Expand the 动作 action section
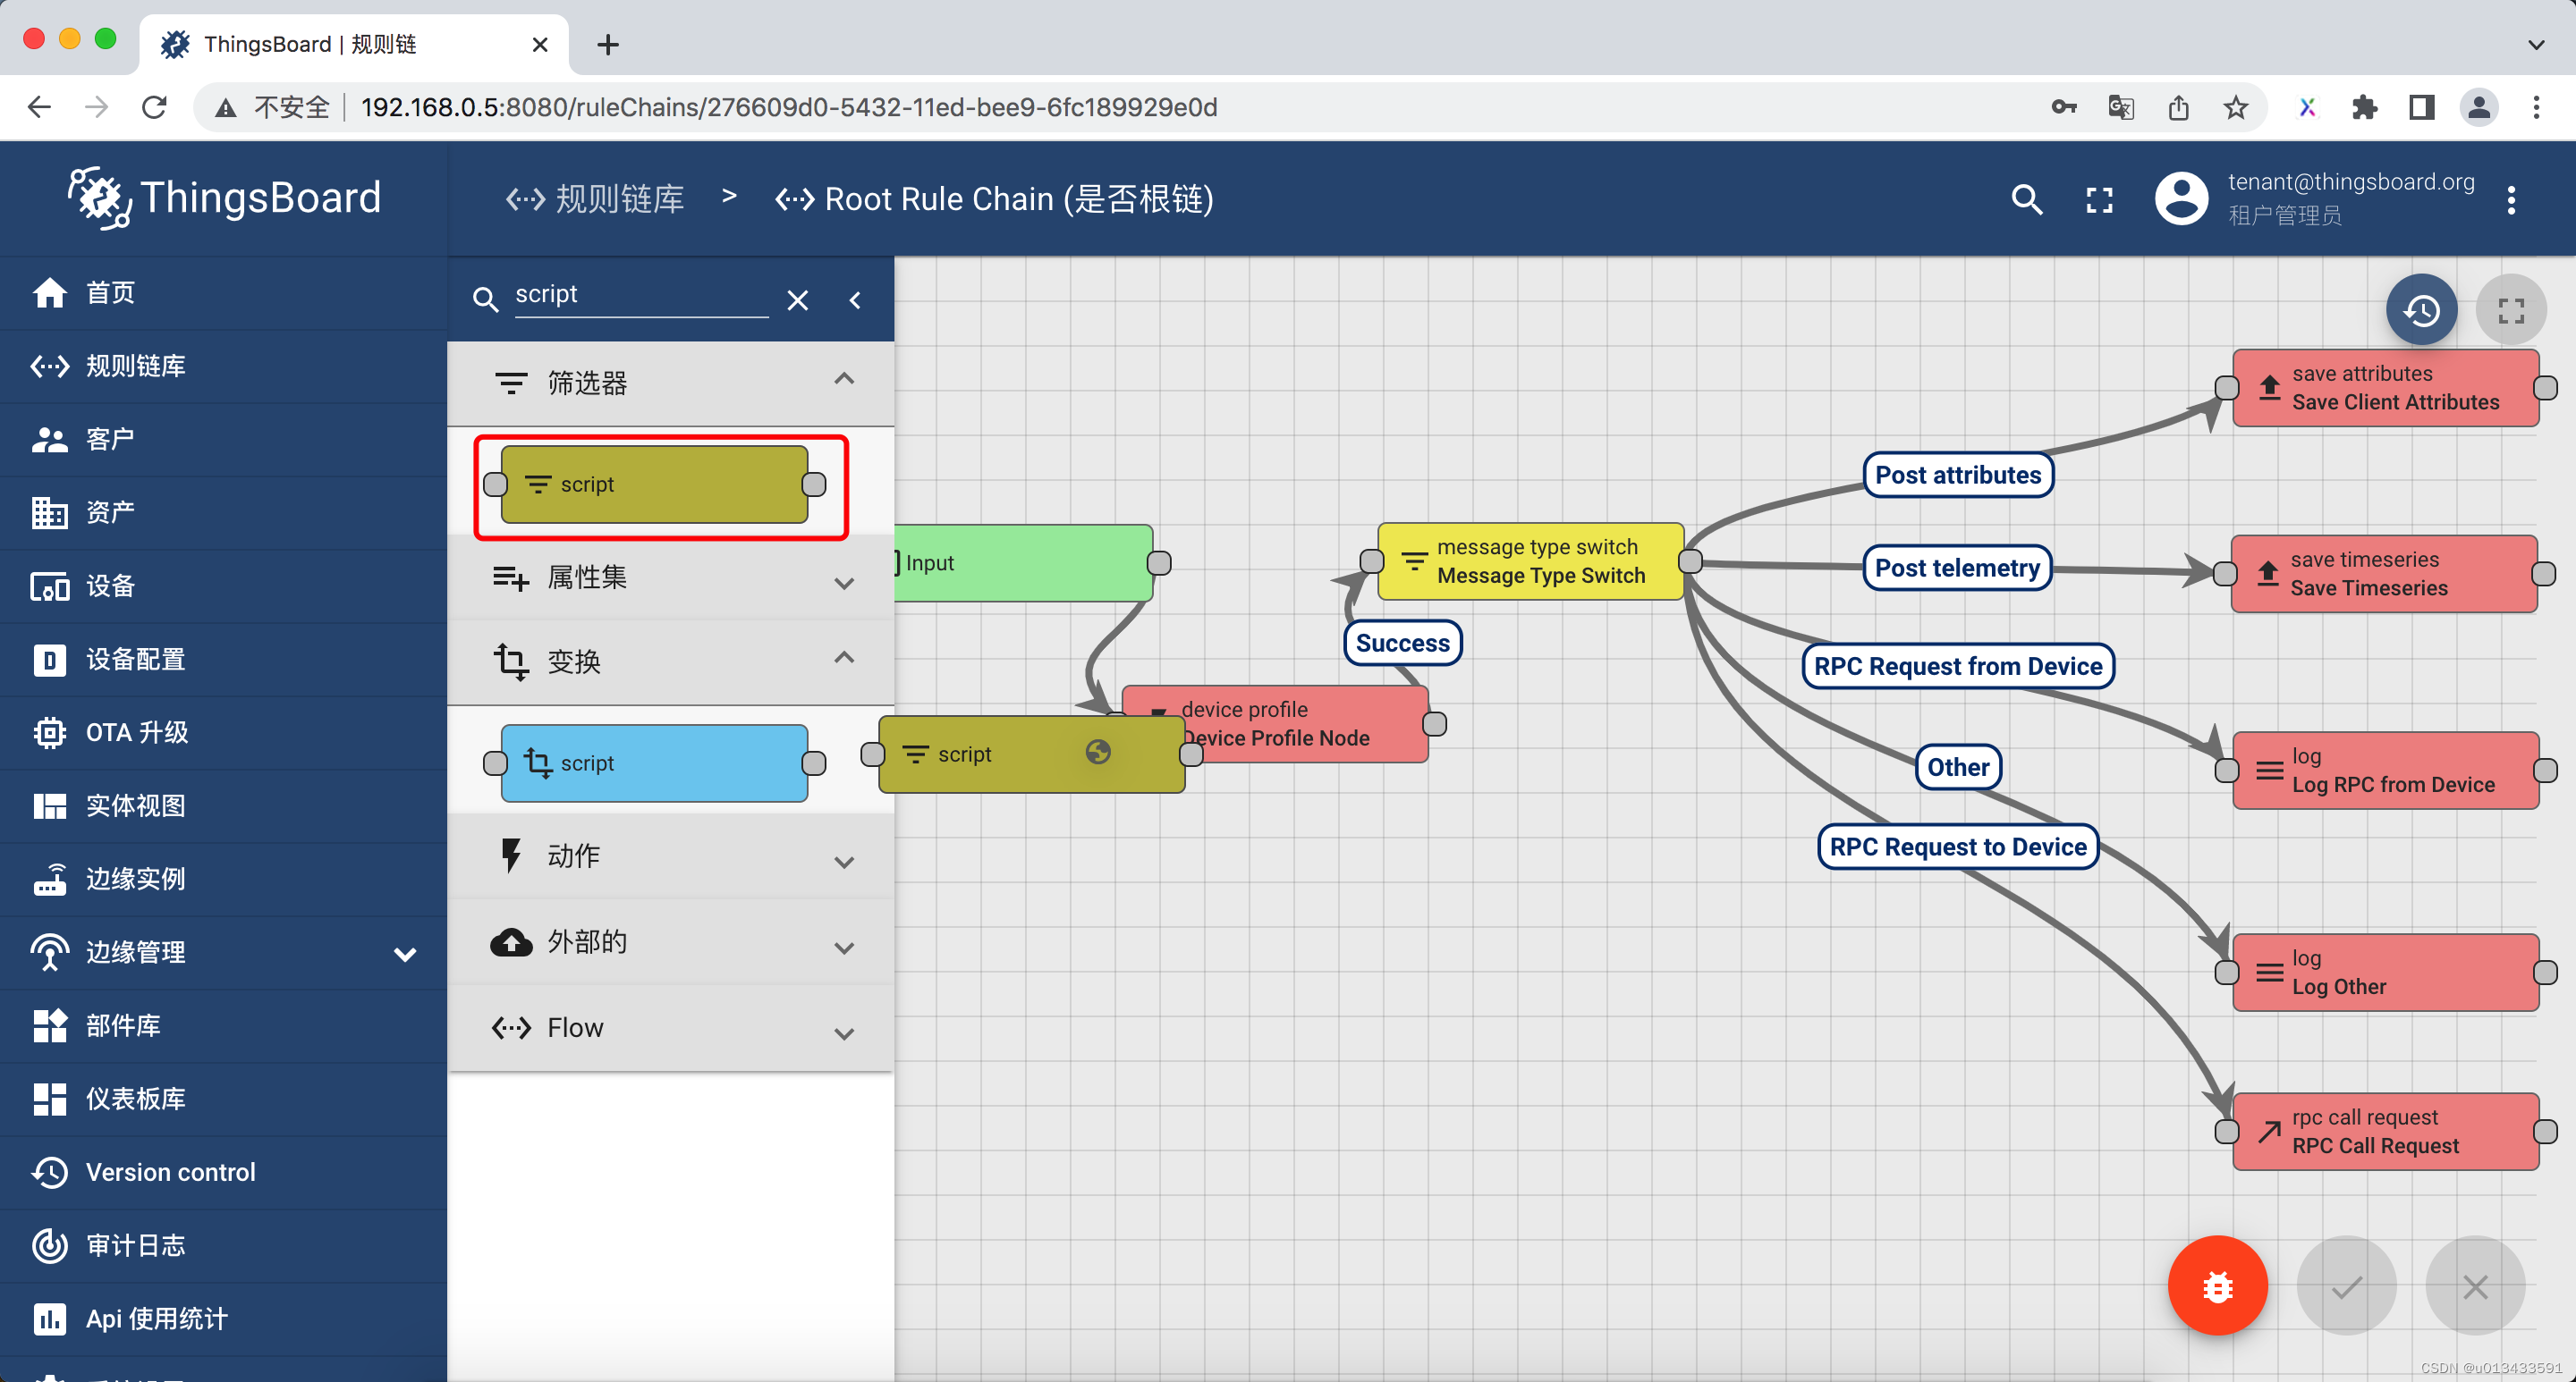Viewport: 2576px width, 1382px height. [670, 856]
